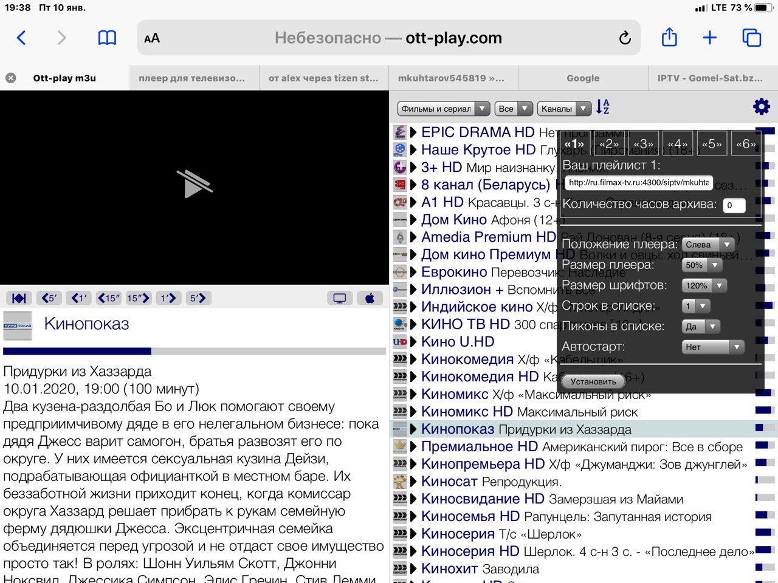Jump to start with the skip-to-beginning button
Viewport: 778px width, 583px height.
(19, 298)
